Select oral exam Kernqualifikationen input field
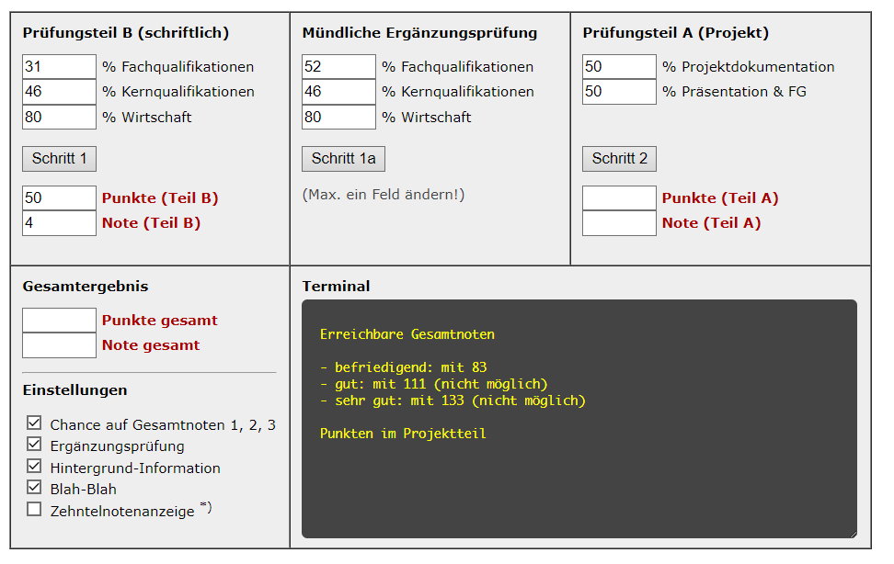The image size is (894, 564). click(x=338, y=92)
